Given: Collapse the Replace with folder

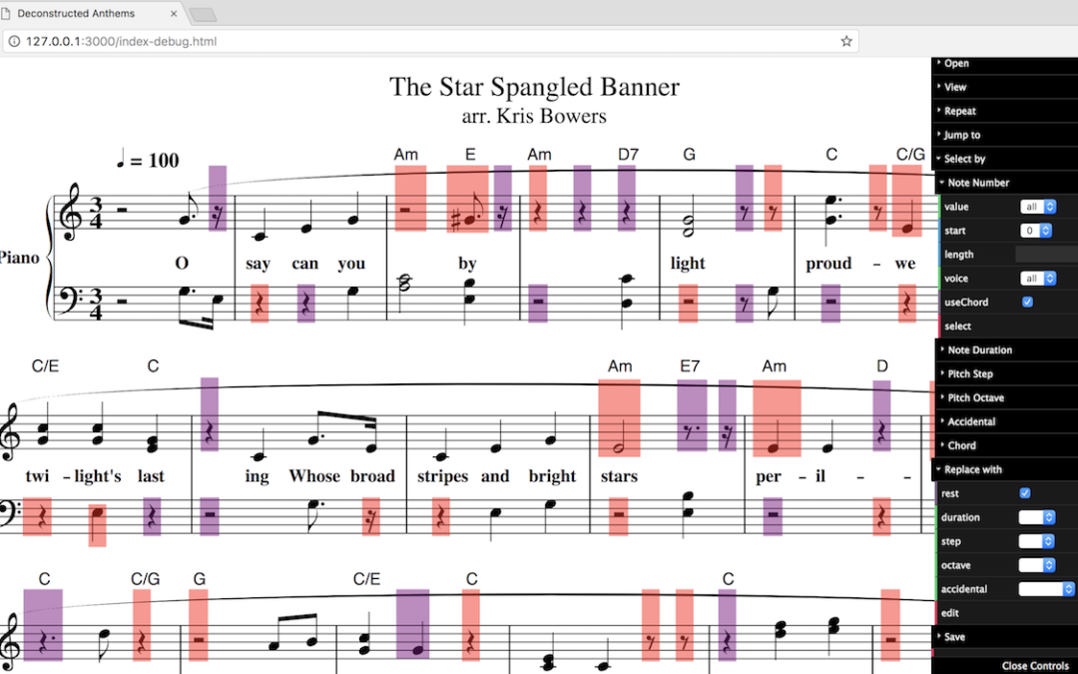Looking at the screenshot, I should coord(1004,469).
